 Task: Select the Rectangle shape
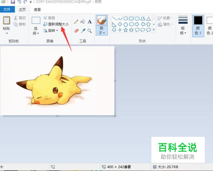point(131,18)
